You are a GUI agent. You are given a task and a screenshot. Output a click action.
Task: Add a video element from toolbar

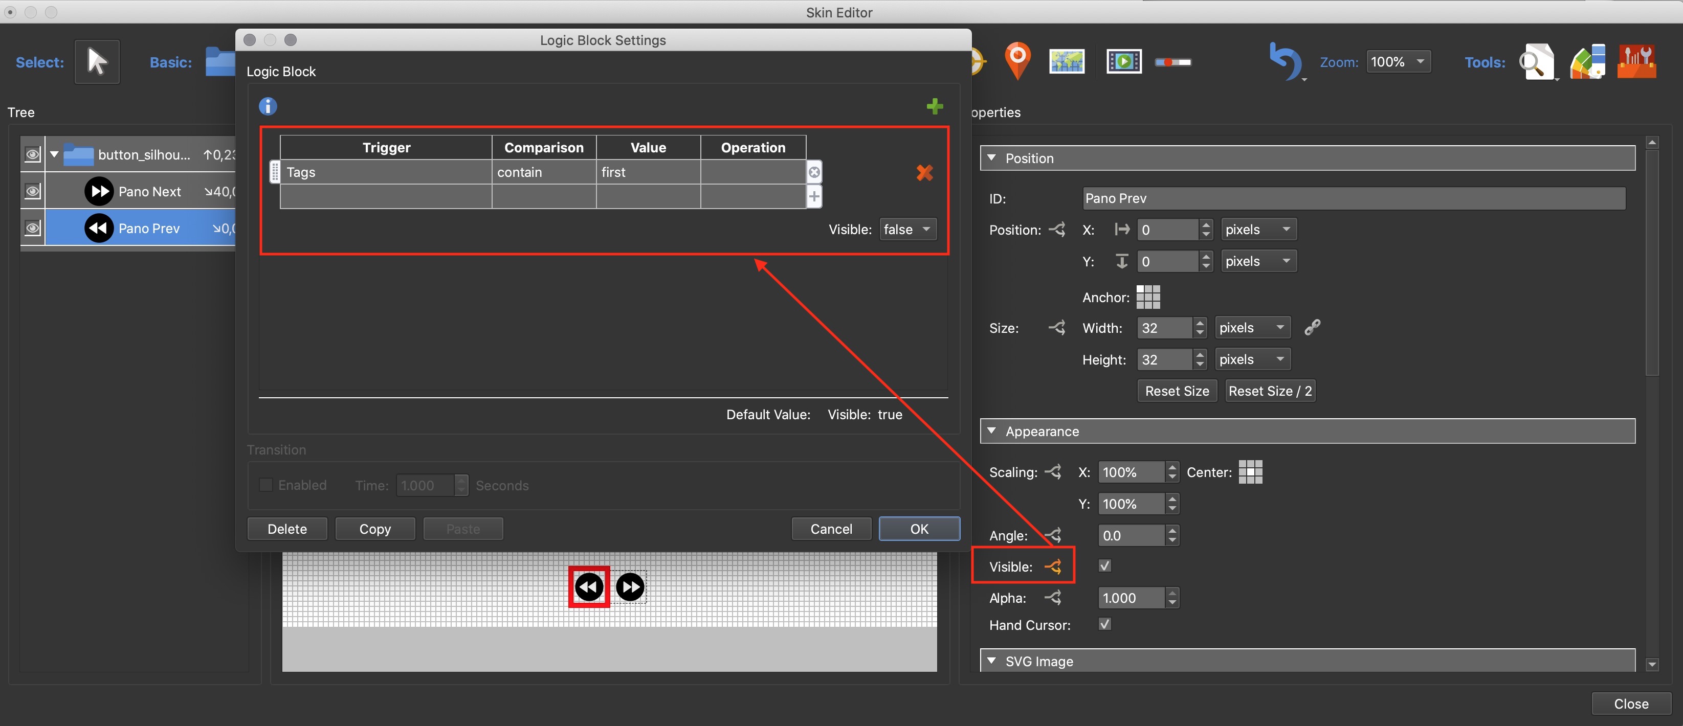(1124, 61)
